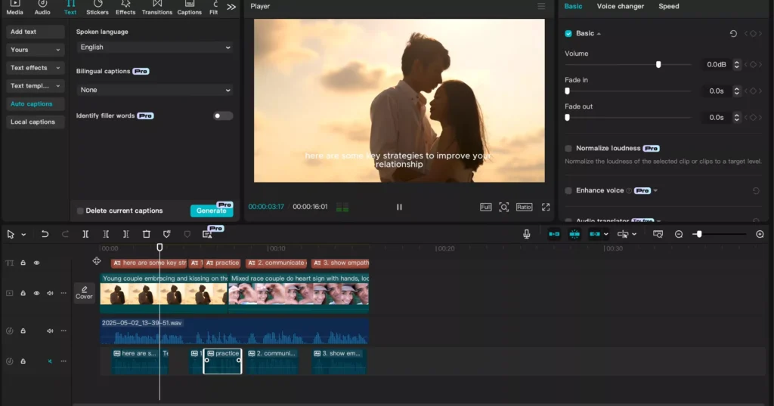Open the Transitions tab
The height and width of the screenshot is (406, 774).
pyautogui.click(x=157, y=8)
